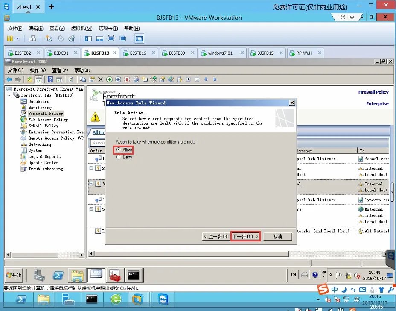Collapse rule group 5 in the policy list
396x311 pixels.
pos(91,209)
